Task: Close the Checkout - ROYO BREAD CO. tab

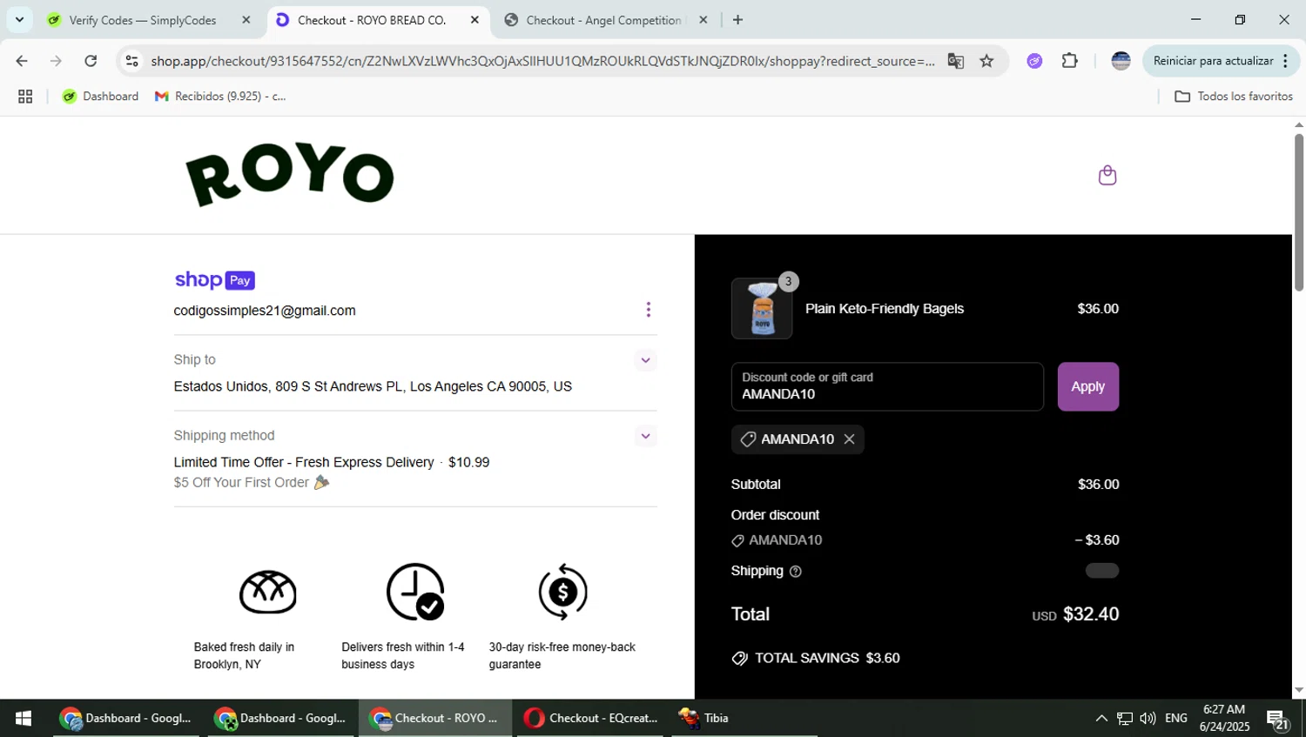Action: pos(475,20)
